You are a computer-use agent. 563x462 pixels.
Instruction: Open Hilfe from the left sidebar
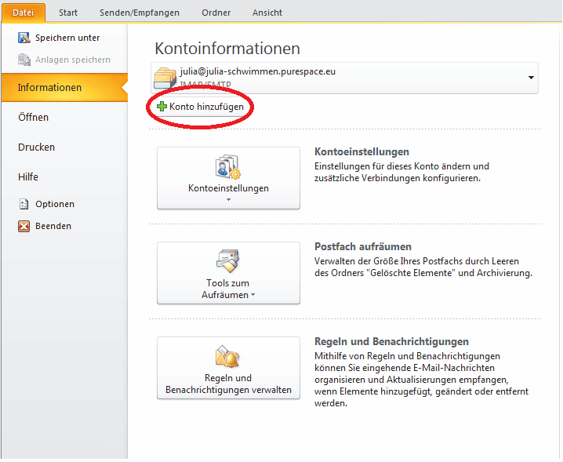[x=28, y=177]
